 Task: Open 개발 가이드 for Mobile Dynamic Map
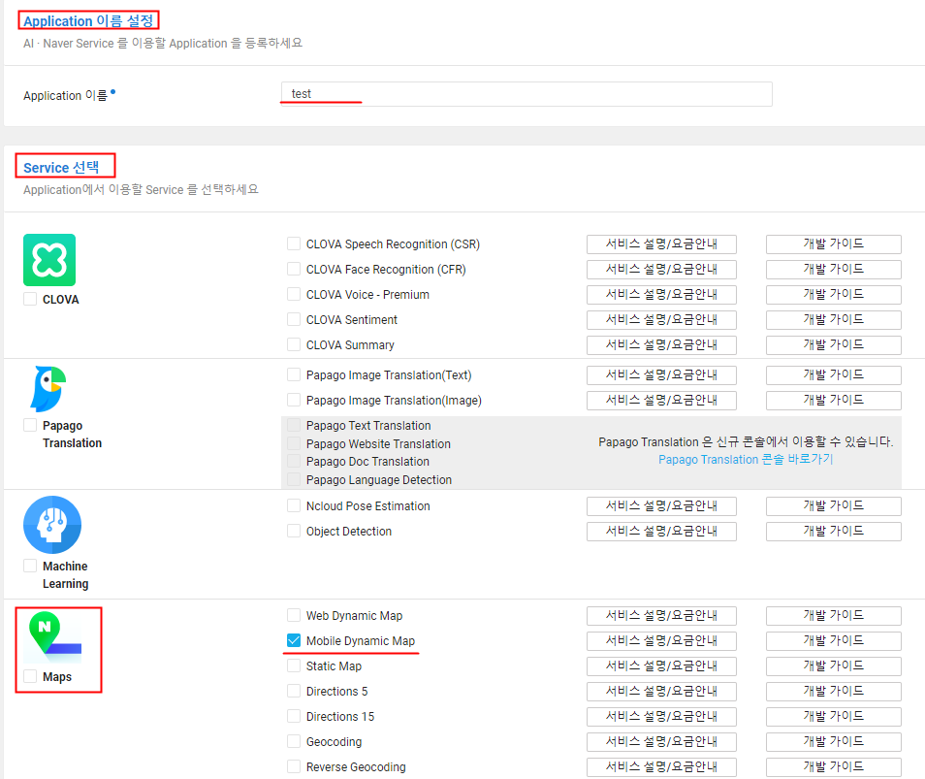834,640
